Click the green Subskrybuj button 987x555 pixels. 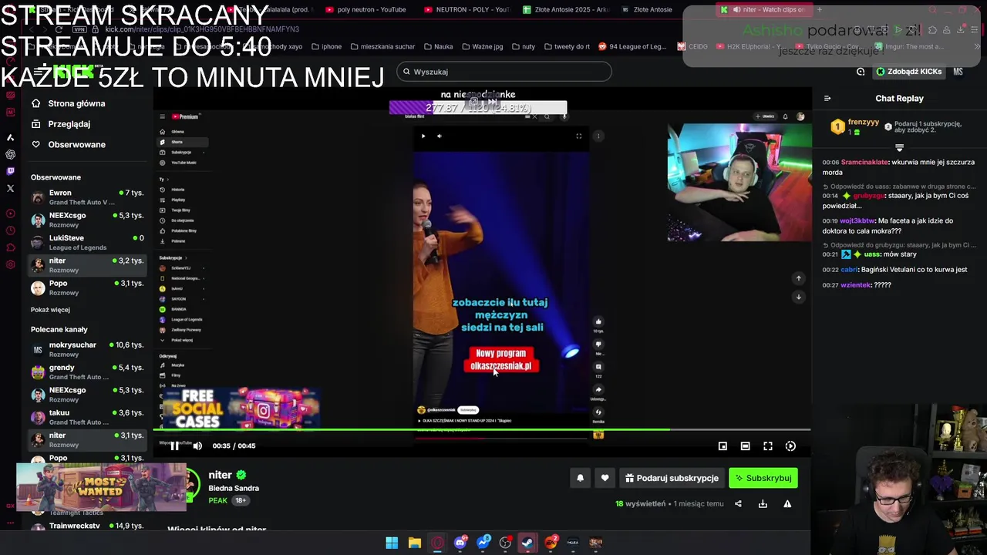tap(763, 478)
